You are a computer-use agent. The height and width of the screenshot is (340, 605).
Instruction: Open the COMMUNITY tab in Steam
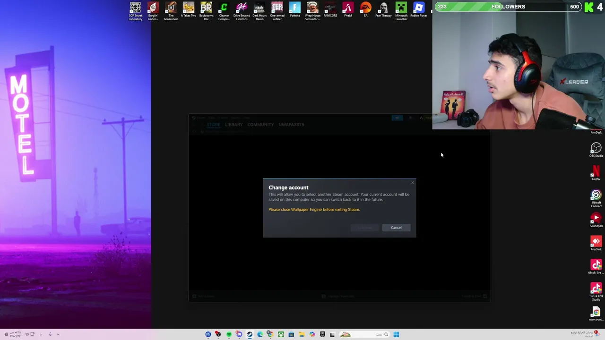260,125
